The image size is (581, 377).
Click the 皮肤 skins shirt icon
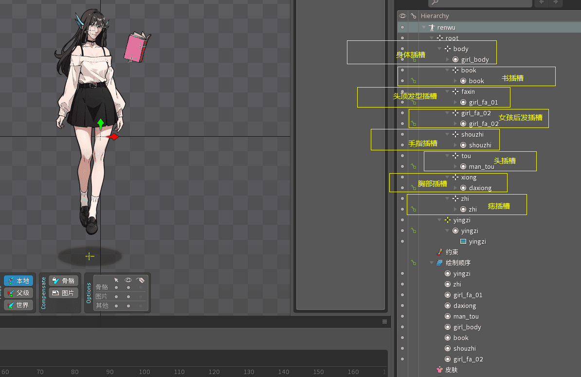point(439,370)
